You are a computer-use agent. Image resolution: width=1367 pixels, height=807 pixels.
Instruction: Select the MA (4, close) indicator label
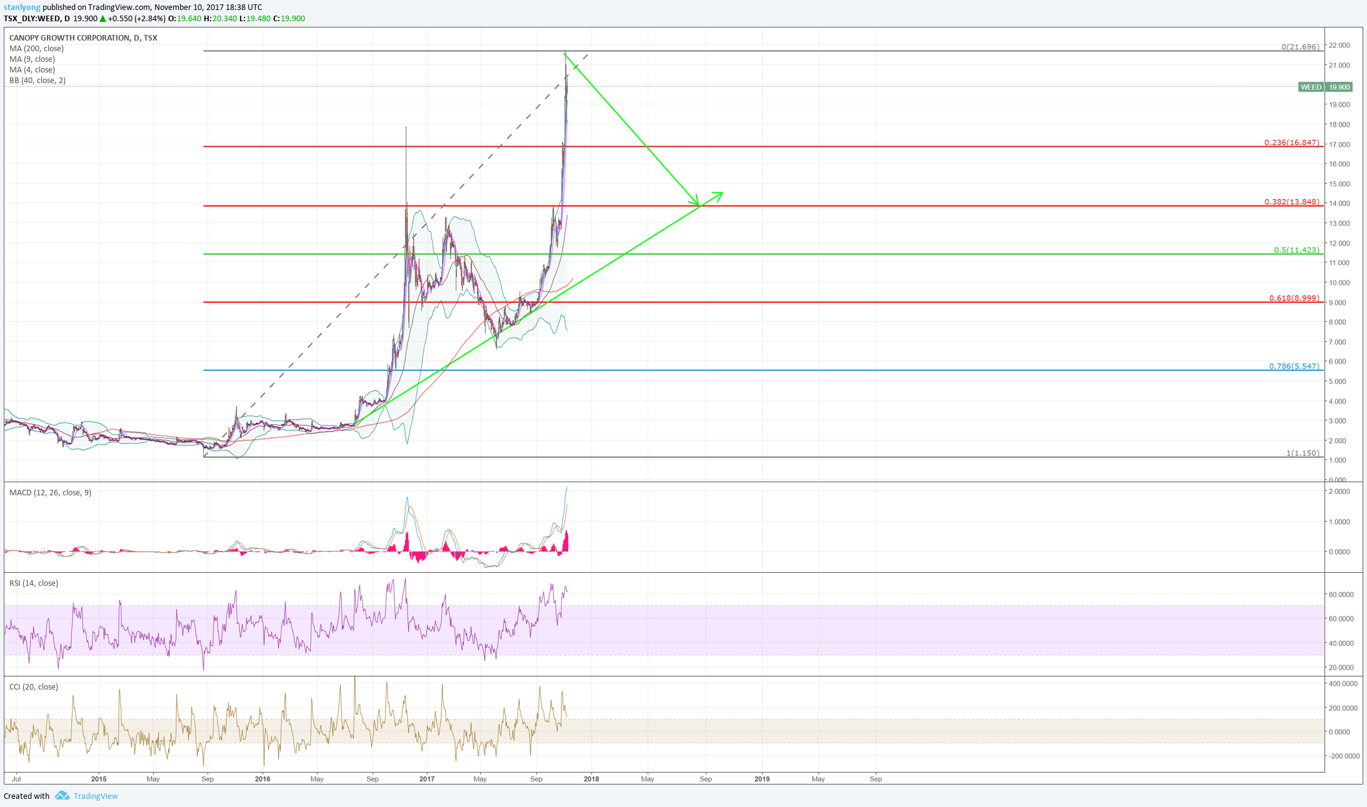[32, 70]
